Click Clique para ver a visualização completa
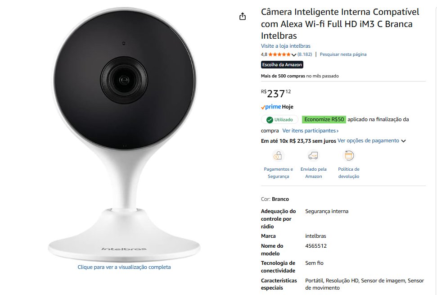Viewport: 437px width, 295px height. [124, 267]
